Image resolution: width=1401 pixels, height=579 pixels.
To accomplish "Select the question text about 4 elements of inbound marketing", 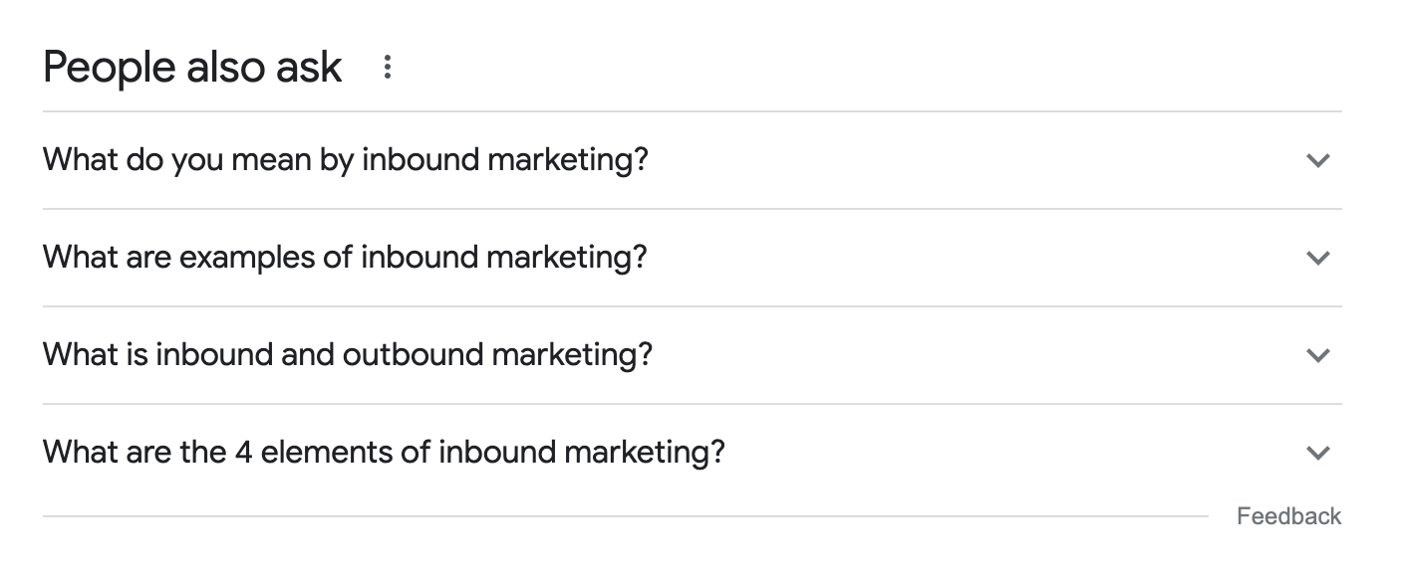I will tap(384, 453).
